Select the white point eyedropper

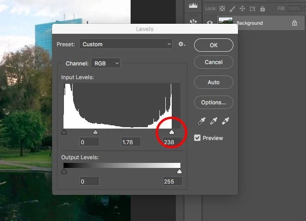226,121
